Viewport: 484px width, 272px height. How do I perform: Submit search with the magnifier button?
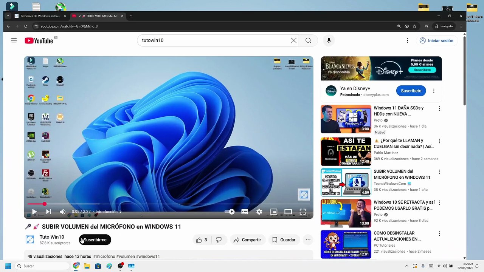[x=308, y=40]
